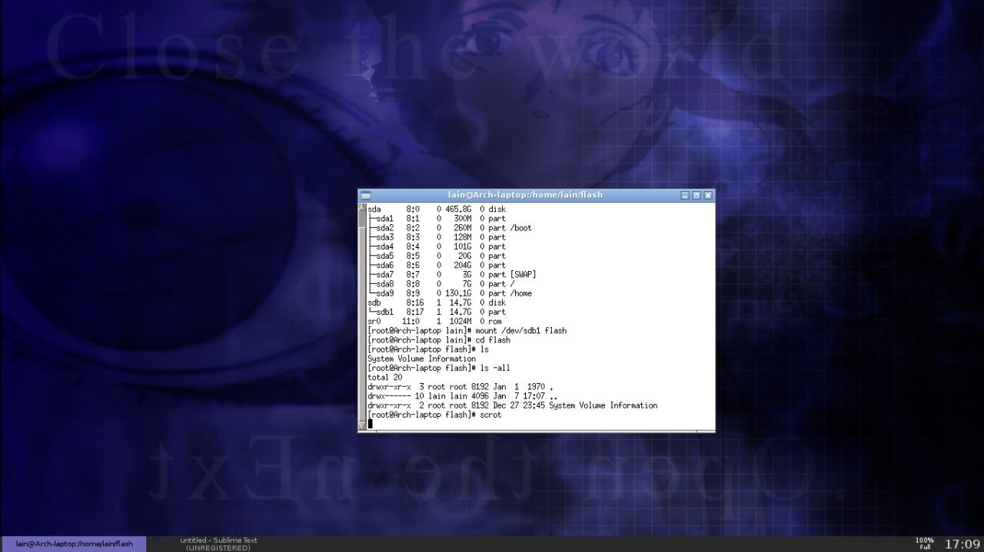Click the 'ls -all' command line
Viewport: 984px width, 552px height.
click(x=439, y=368)
